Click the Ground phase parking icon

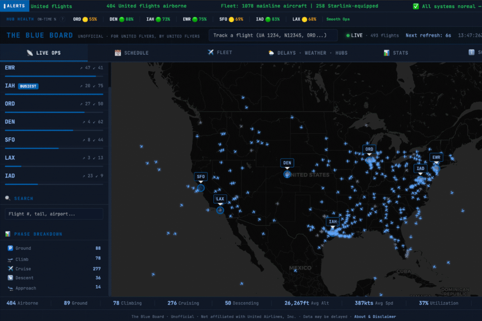[x=10, y=248]
